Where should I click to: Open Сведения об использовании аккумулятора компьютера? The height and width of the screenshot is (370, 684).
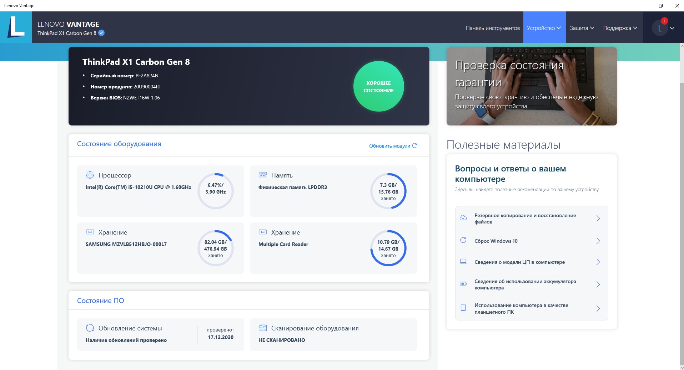pos(532,284)
